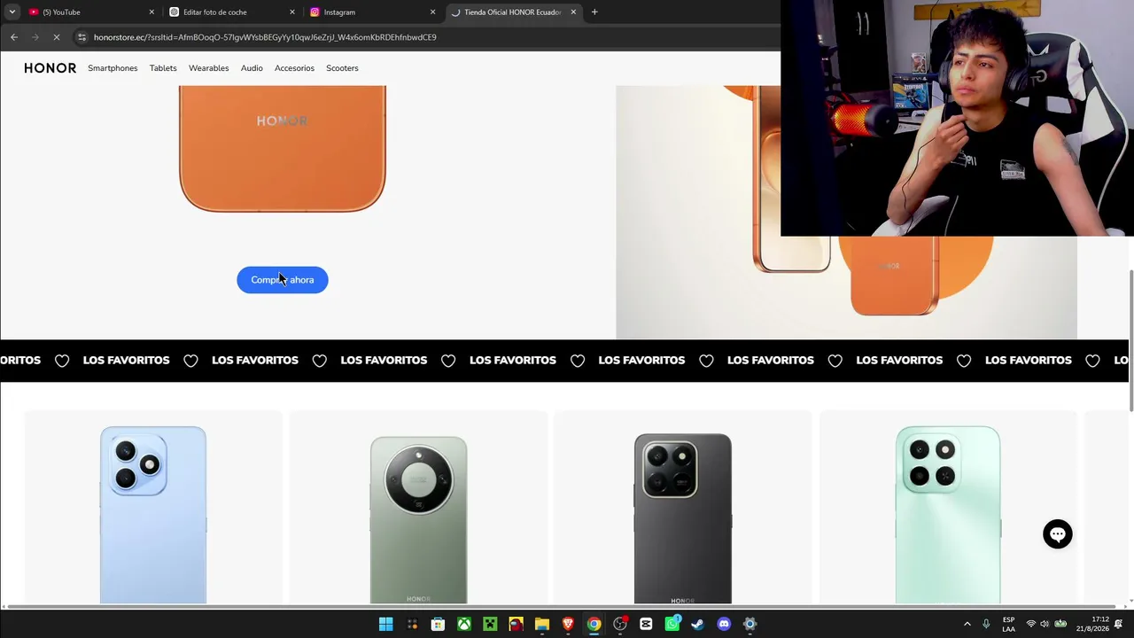Open the Windows Start menu
Image resolution: width=1134 pixels, height=638 pixels.
click(386, 624)
